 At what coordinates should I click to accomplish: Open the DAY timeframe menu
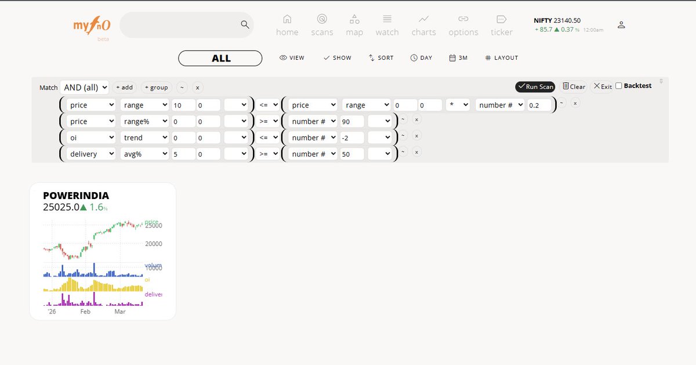pos(421,58)
